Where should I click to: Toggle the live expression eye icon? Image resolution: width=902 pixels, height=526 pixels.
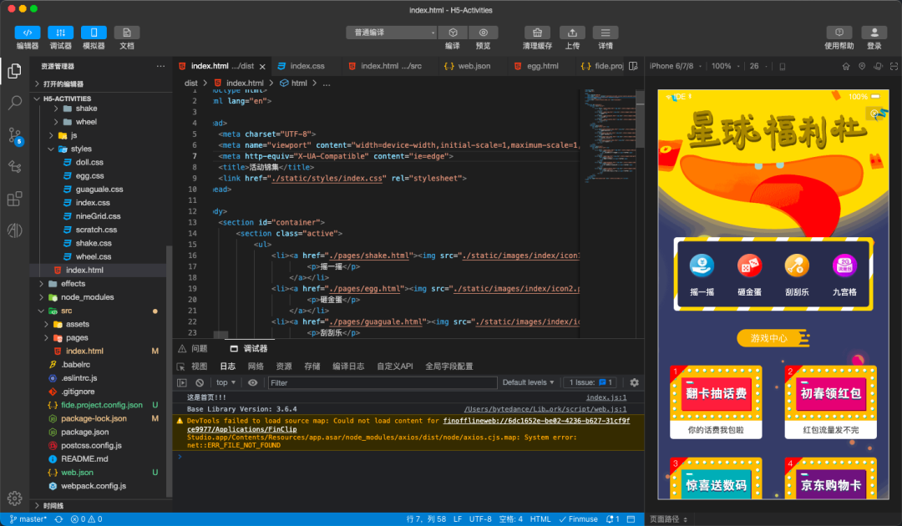click(252, 382)
